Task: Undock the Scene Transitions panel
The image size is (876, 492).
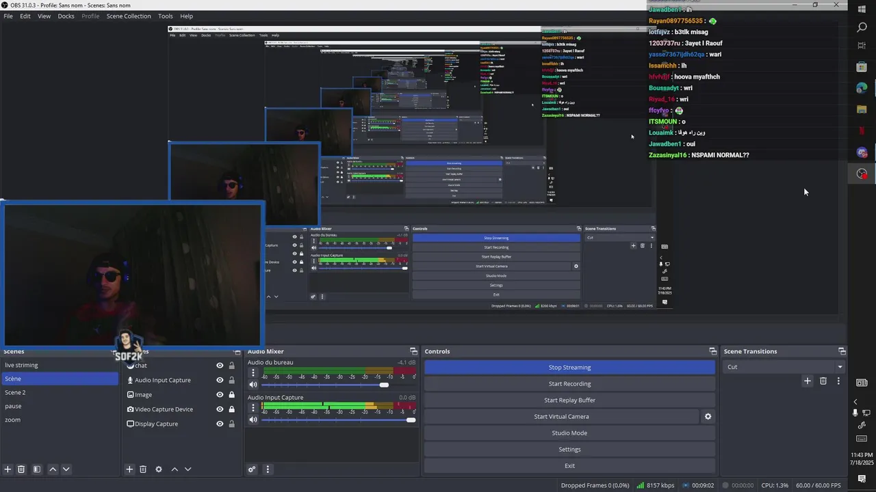Action: (842, 351)
